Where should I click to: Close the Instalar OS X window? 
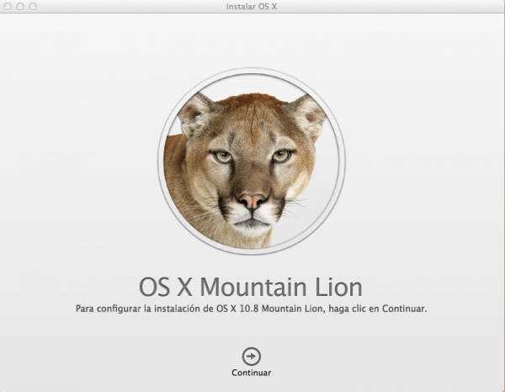pos(8,6)
